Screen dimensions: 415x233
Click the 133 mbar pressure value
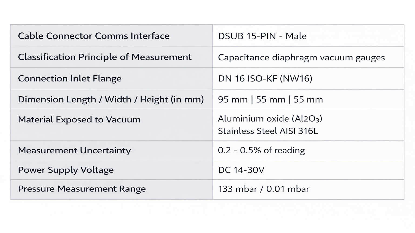click(x=237, y=189)
